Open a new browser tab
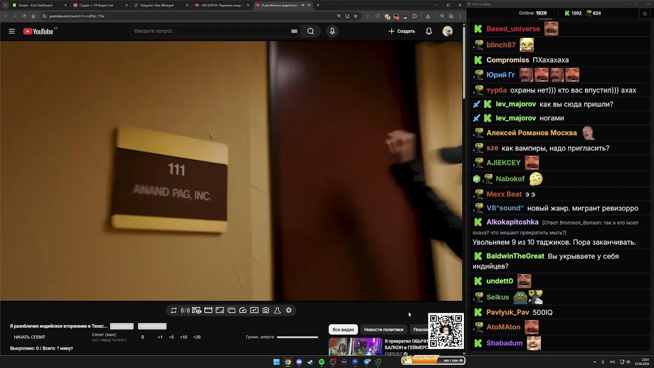 [318, 5]
